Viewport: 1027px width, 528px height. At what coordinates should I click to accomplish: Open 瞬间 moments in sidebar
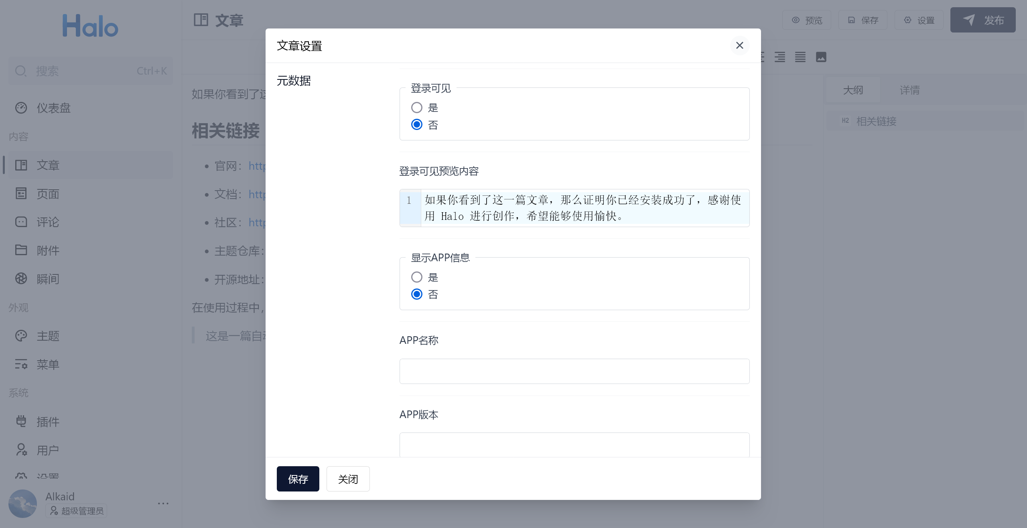pyautogui.click(x=48, y=279)
